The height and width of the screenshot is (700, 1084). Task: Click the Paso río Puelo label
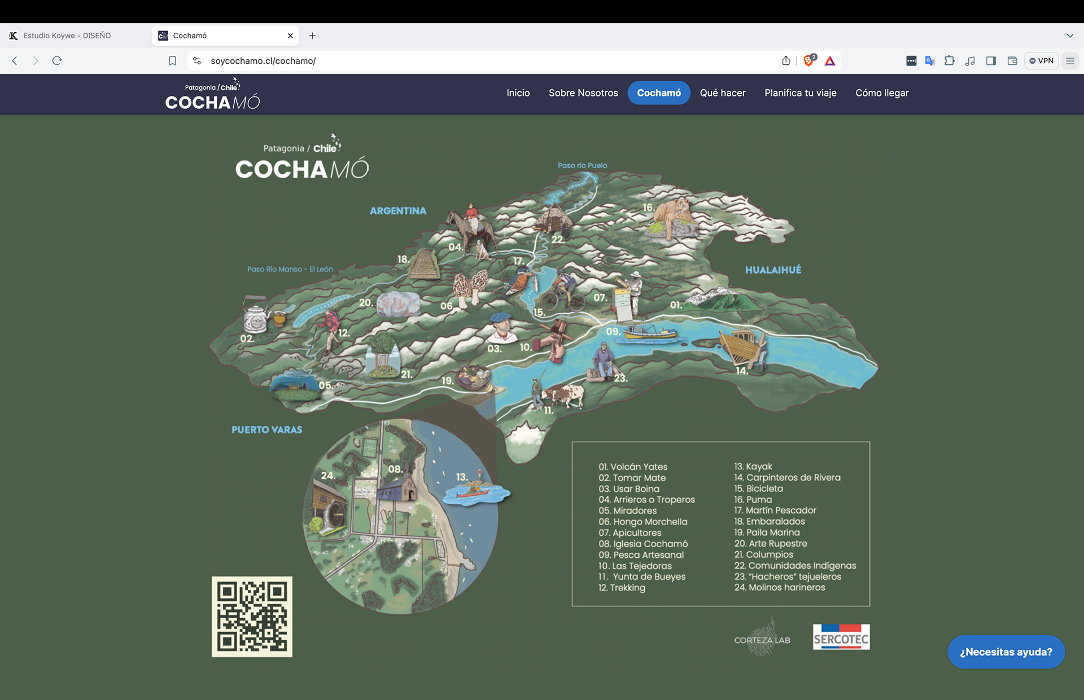coord(582,165)
